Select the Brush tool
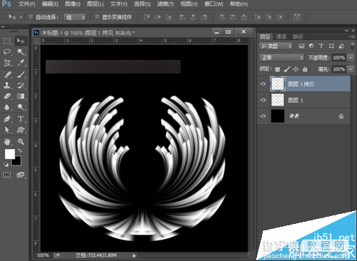Viewport: 357px width, 261px height. click(x=21, y=75)
